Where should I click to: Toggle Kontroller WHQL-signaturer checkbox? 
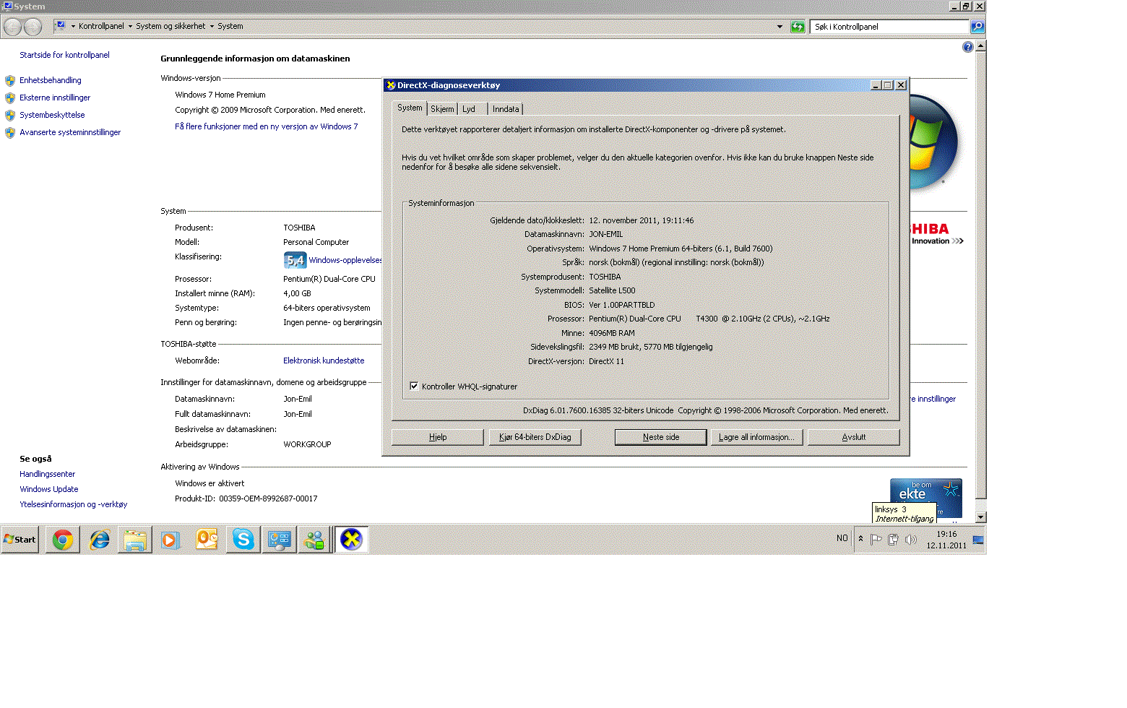click(x=414, y=386)
